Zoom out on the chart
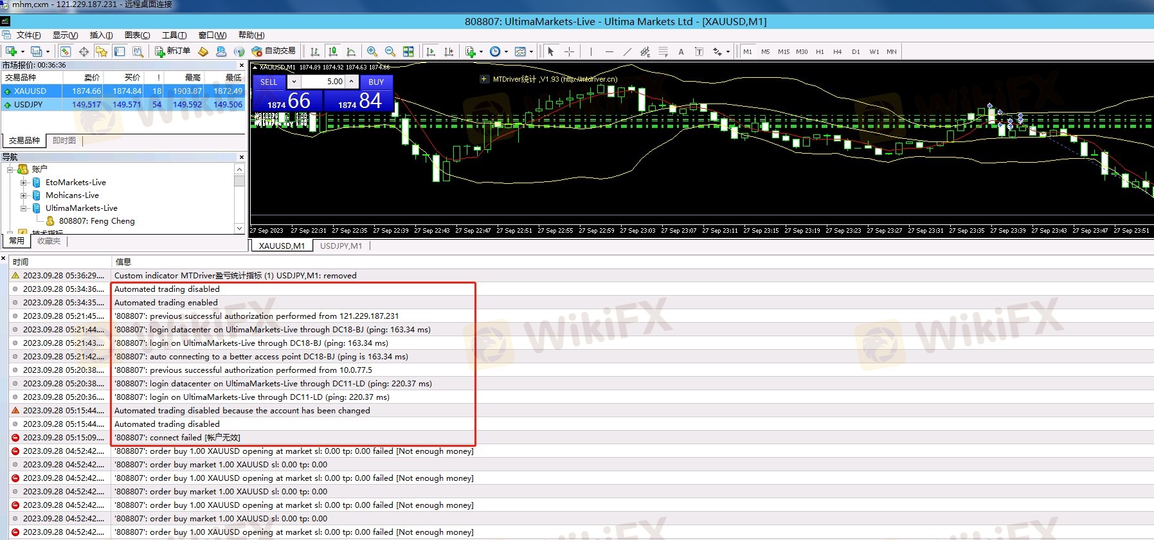1154x540 pixels. (x=390, y=51)
